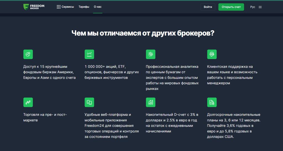Click text Накопительный D-счет с 3%
The width and height of the screenshot is (283, 151).
click(x=172, y=123)
